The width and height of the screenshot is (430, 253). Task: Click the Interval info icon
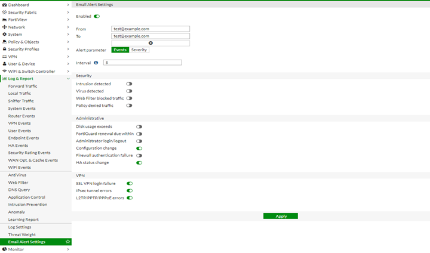(96, 62)
